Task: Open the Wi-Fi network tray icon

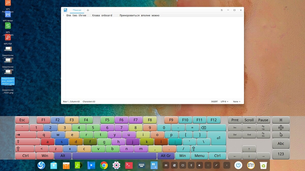Action: click(x=208, y=165)
